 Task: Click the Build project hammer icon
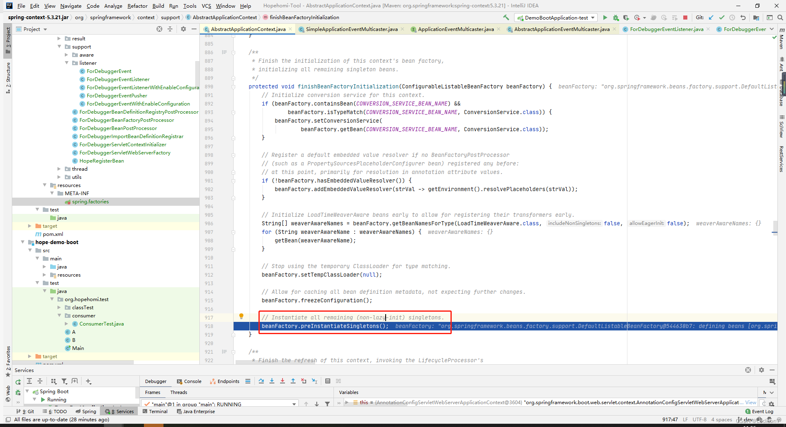[x=506, y=18]
